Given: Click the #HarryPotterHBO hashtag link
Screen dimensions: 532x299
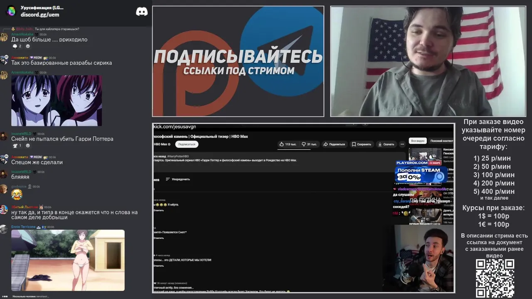Looking at the screenshot, I should click(178, 156).
